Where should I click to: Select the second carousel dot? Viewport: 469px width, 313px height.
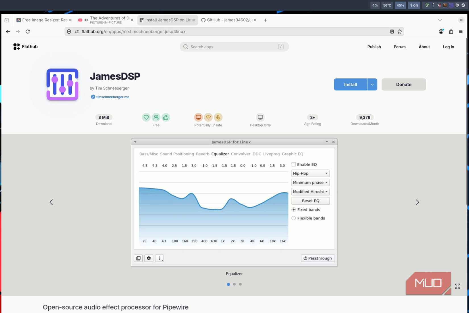[234, 284]
